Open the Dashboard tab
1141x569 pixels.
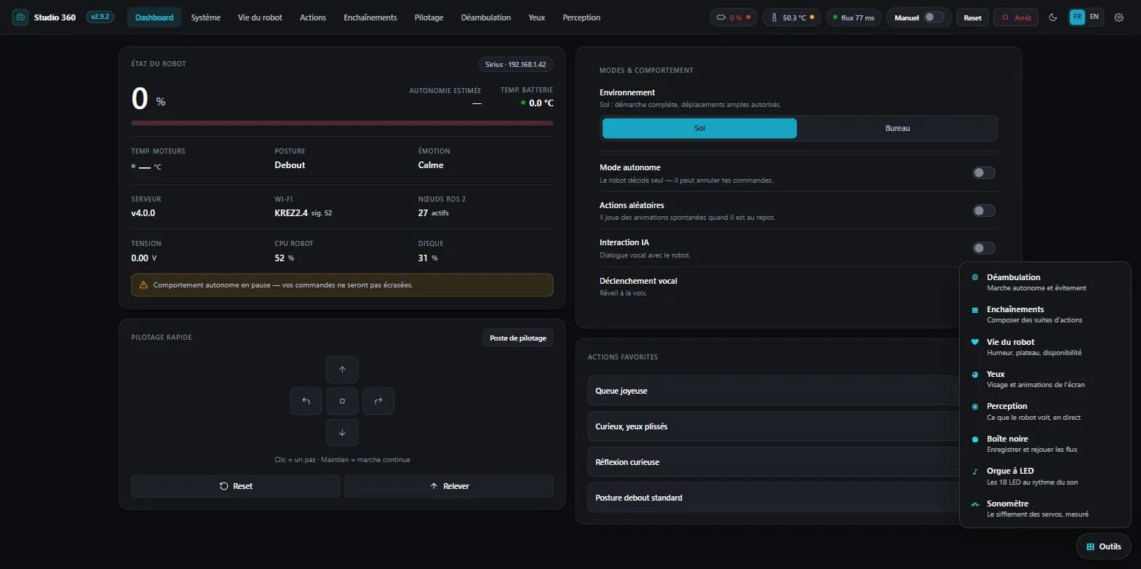pos(154,17)
